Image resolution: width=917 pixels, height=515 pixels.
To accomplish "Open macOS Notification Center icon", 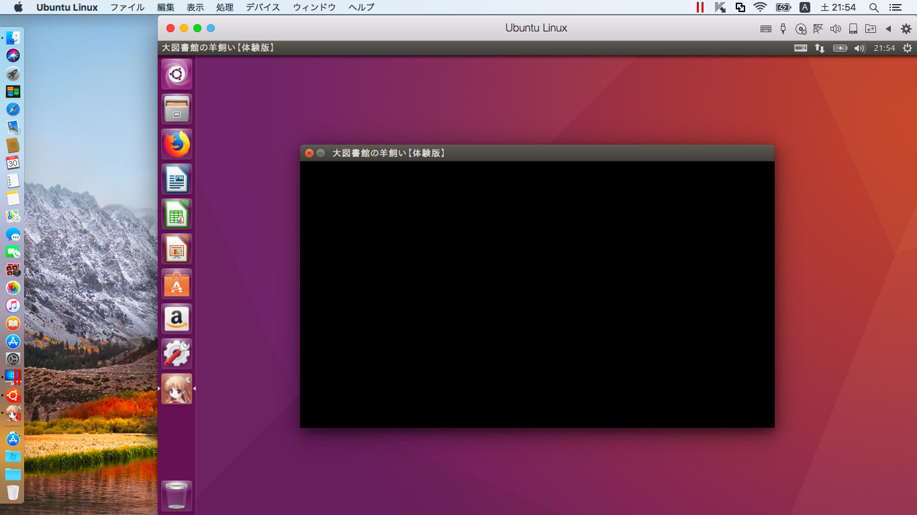I will pyautogui.click(x=895, y=7).
